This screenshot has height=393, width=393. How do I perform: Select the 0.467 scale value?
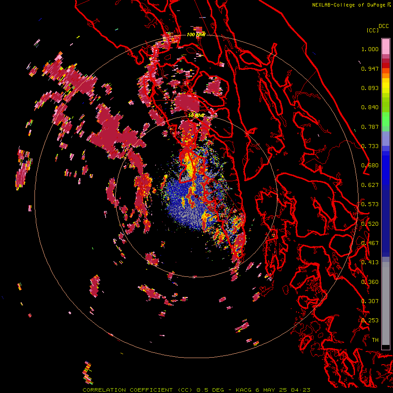coord(370,243)
